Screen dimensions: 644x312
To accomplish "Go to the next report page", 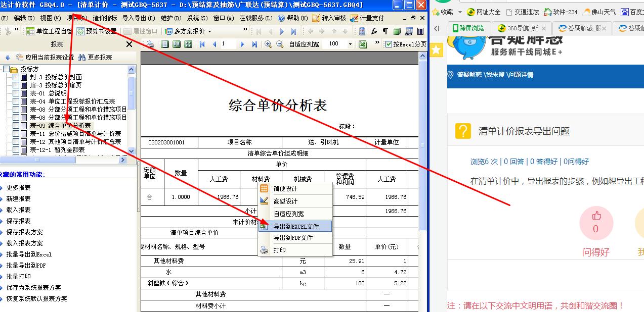I will coord(242,44).
